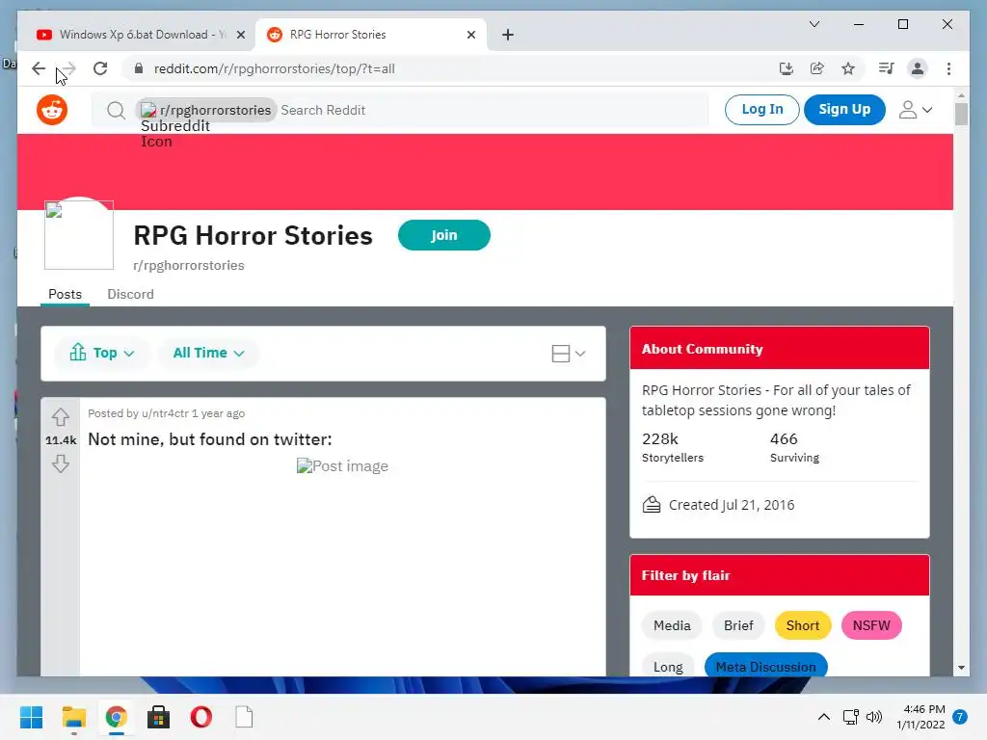The width and height of the screenshot is (987, 740).
Task: Click the '466' Surviving count
Action: (784, 438)
